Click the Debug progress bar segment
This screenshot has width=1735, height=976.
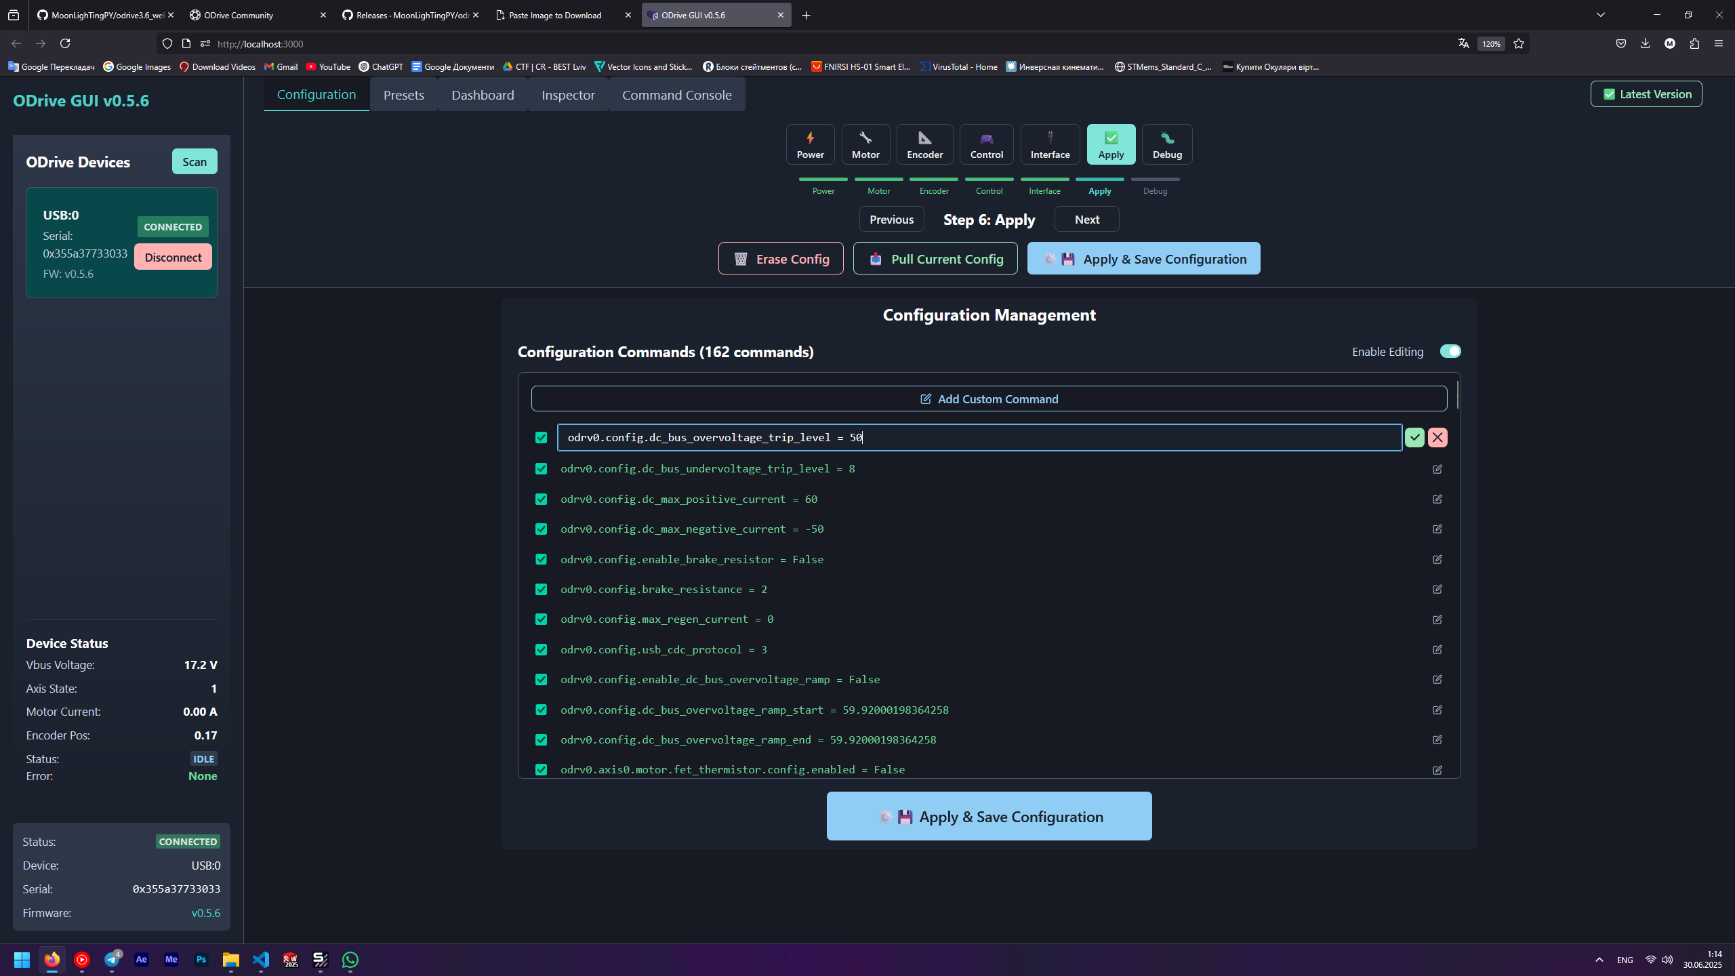tap(1155, 179)
